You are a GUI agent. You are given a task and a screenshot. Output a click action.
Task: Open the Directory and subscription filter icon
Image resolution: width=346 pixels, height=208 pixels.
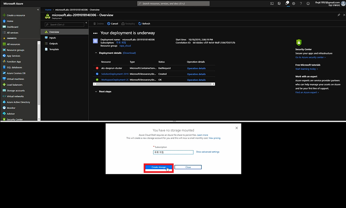coord(279,3)
